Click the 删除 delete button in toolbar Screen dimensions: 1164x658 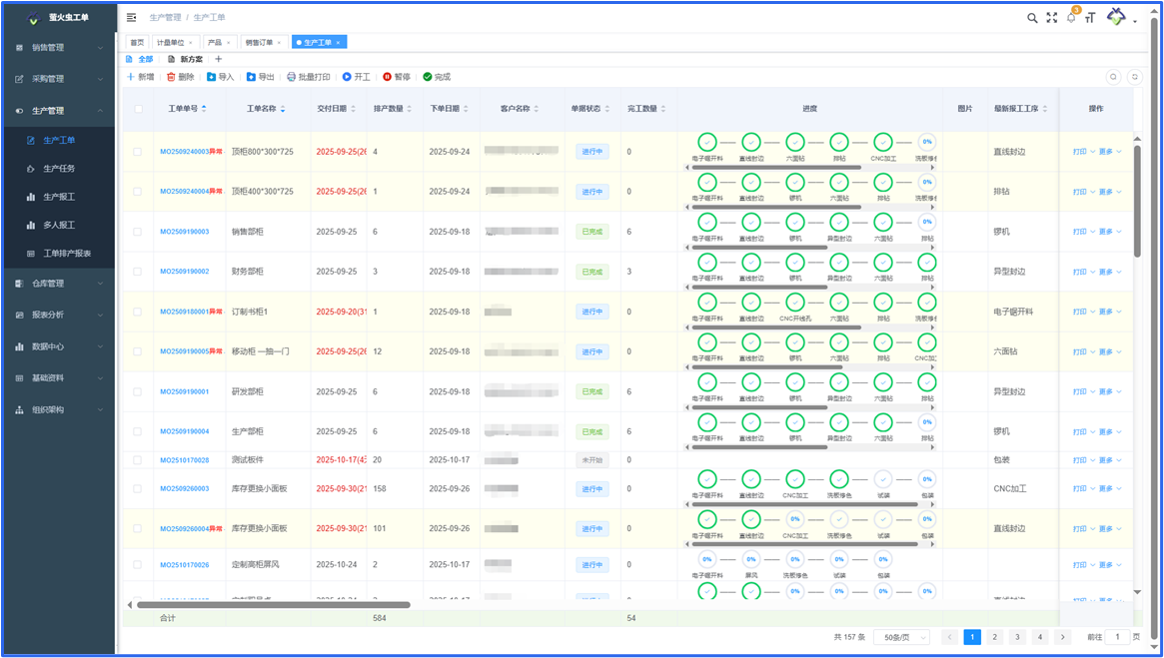point(180,77)
